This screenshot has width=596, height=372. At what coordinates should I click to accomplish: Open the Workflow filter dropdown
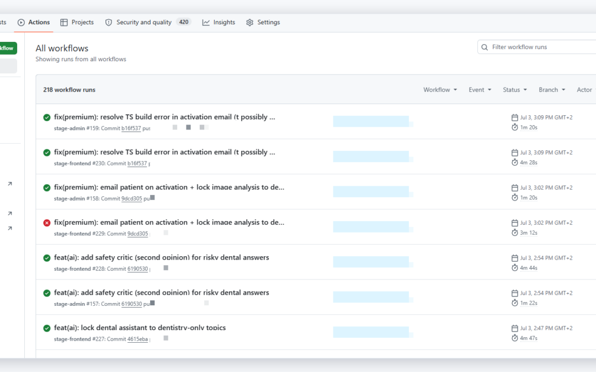(x=440, y=90)
